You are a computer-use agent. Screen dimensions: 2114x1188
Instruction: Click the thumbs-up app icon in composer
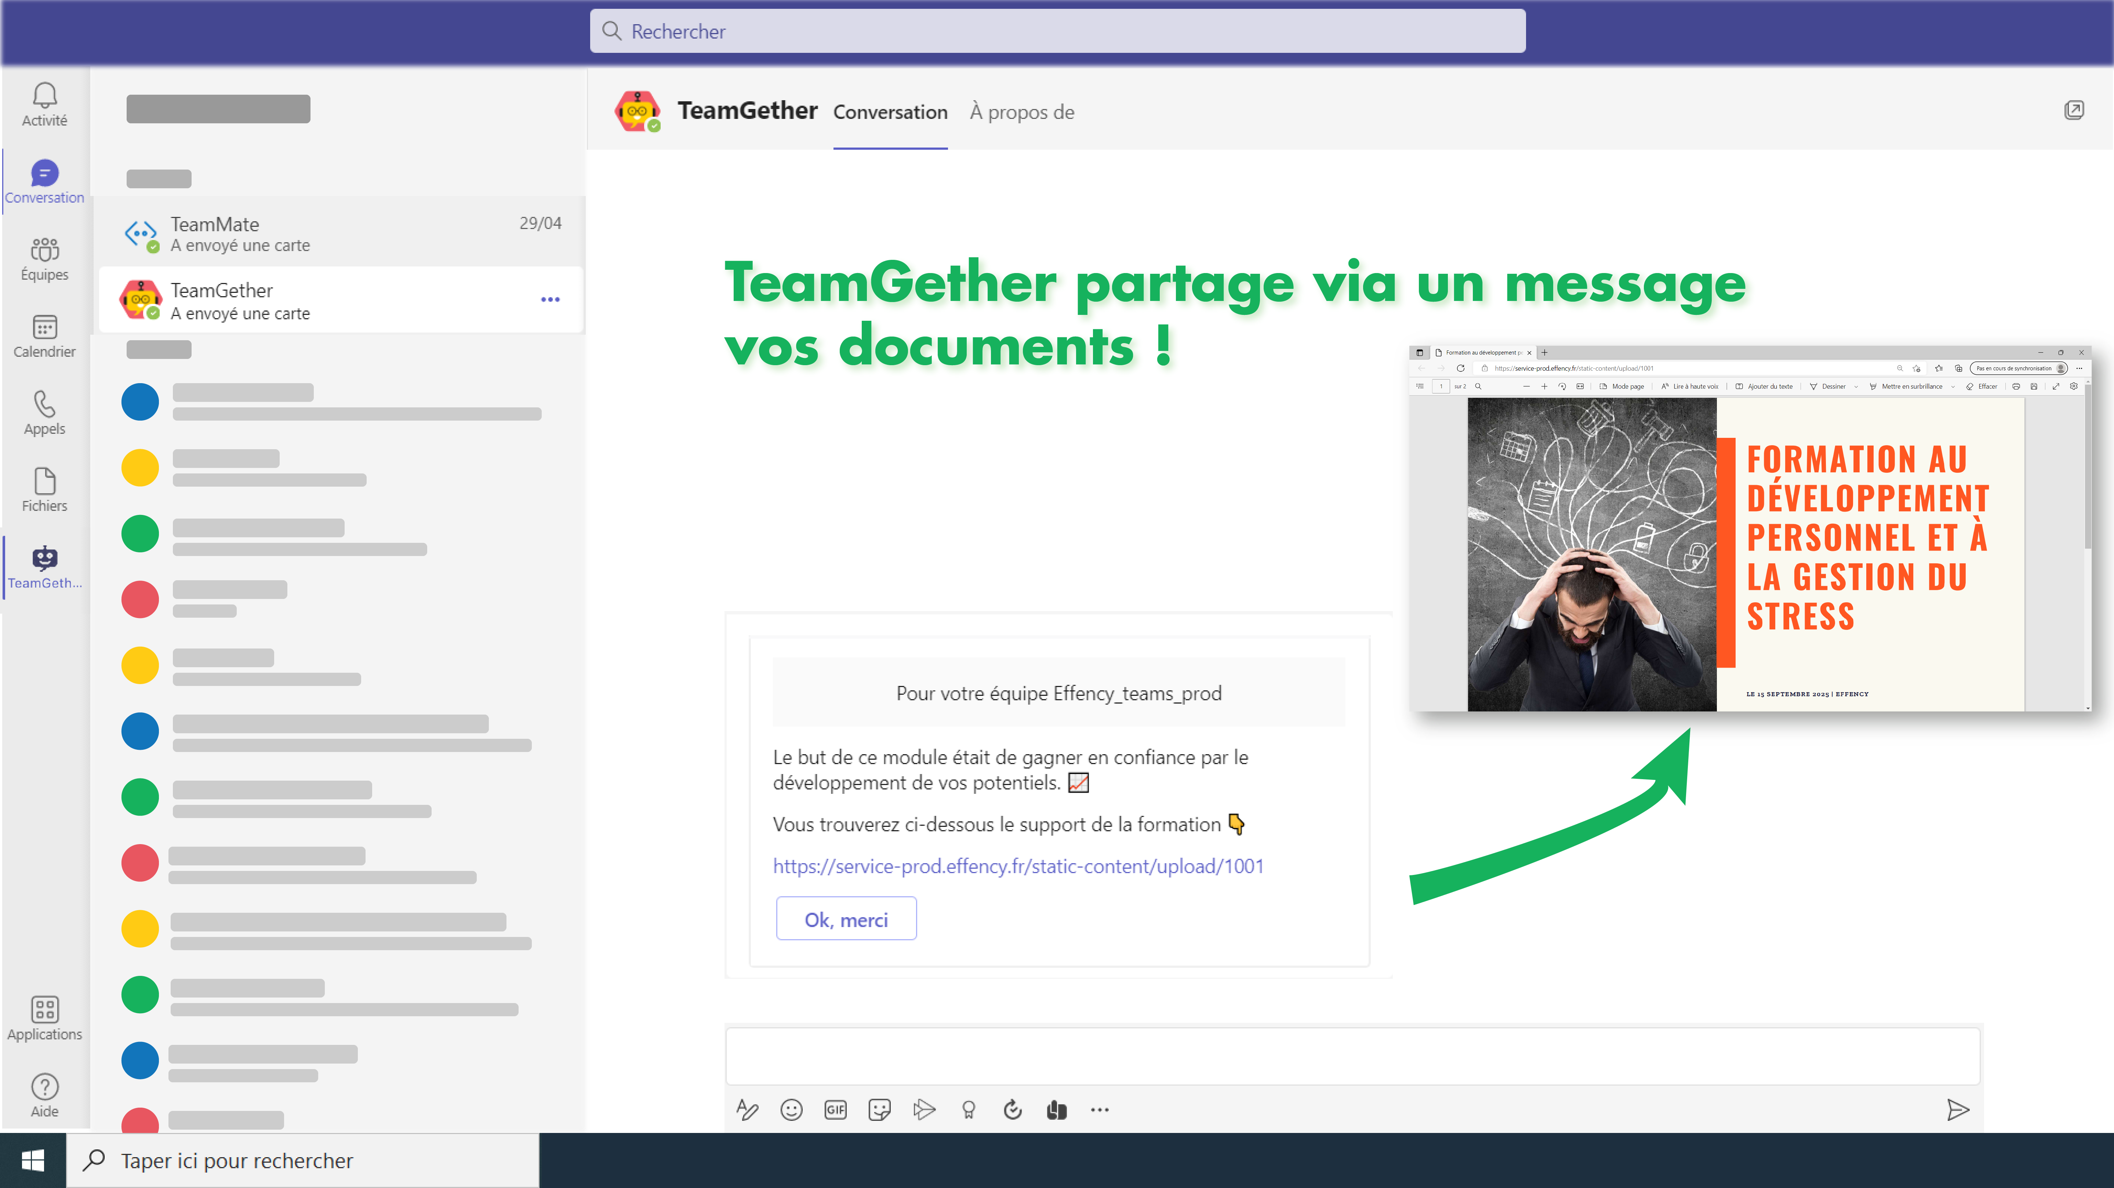1057,1110
